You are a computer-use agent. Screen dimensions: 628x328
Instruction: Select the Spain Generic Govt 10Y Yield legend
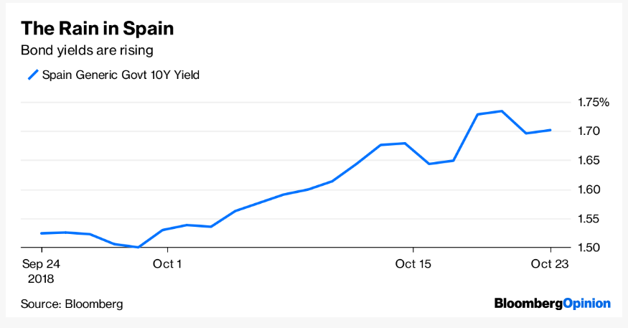(x=113, y=75)
